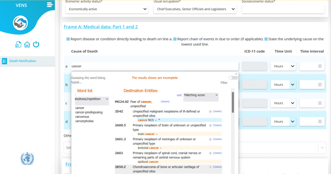Select 'cancerphobia' in the word list
The width and height of the screenshot is (331, 174).
84,121
